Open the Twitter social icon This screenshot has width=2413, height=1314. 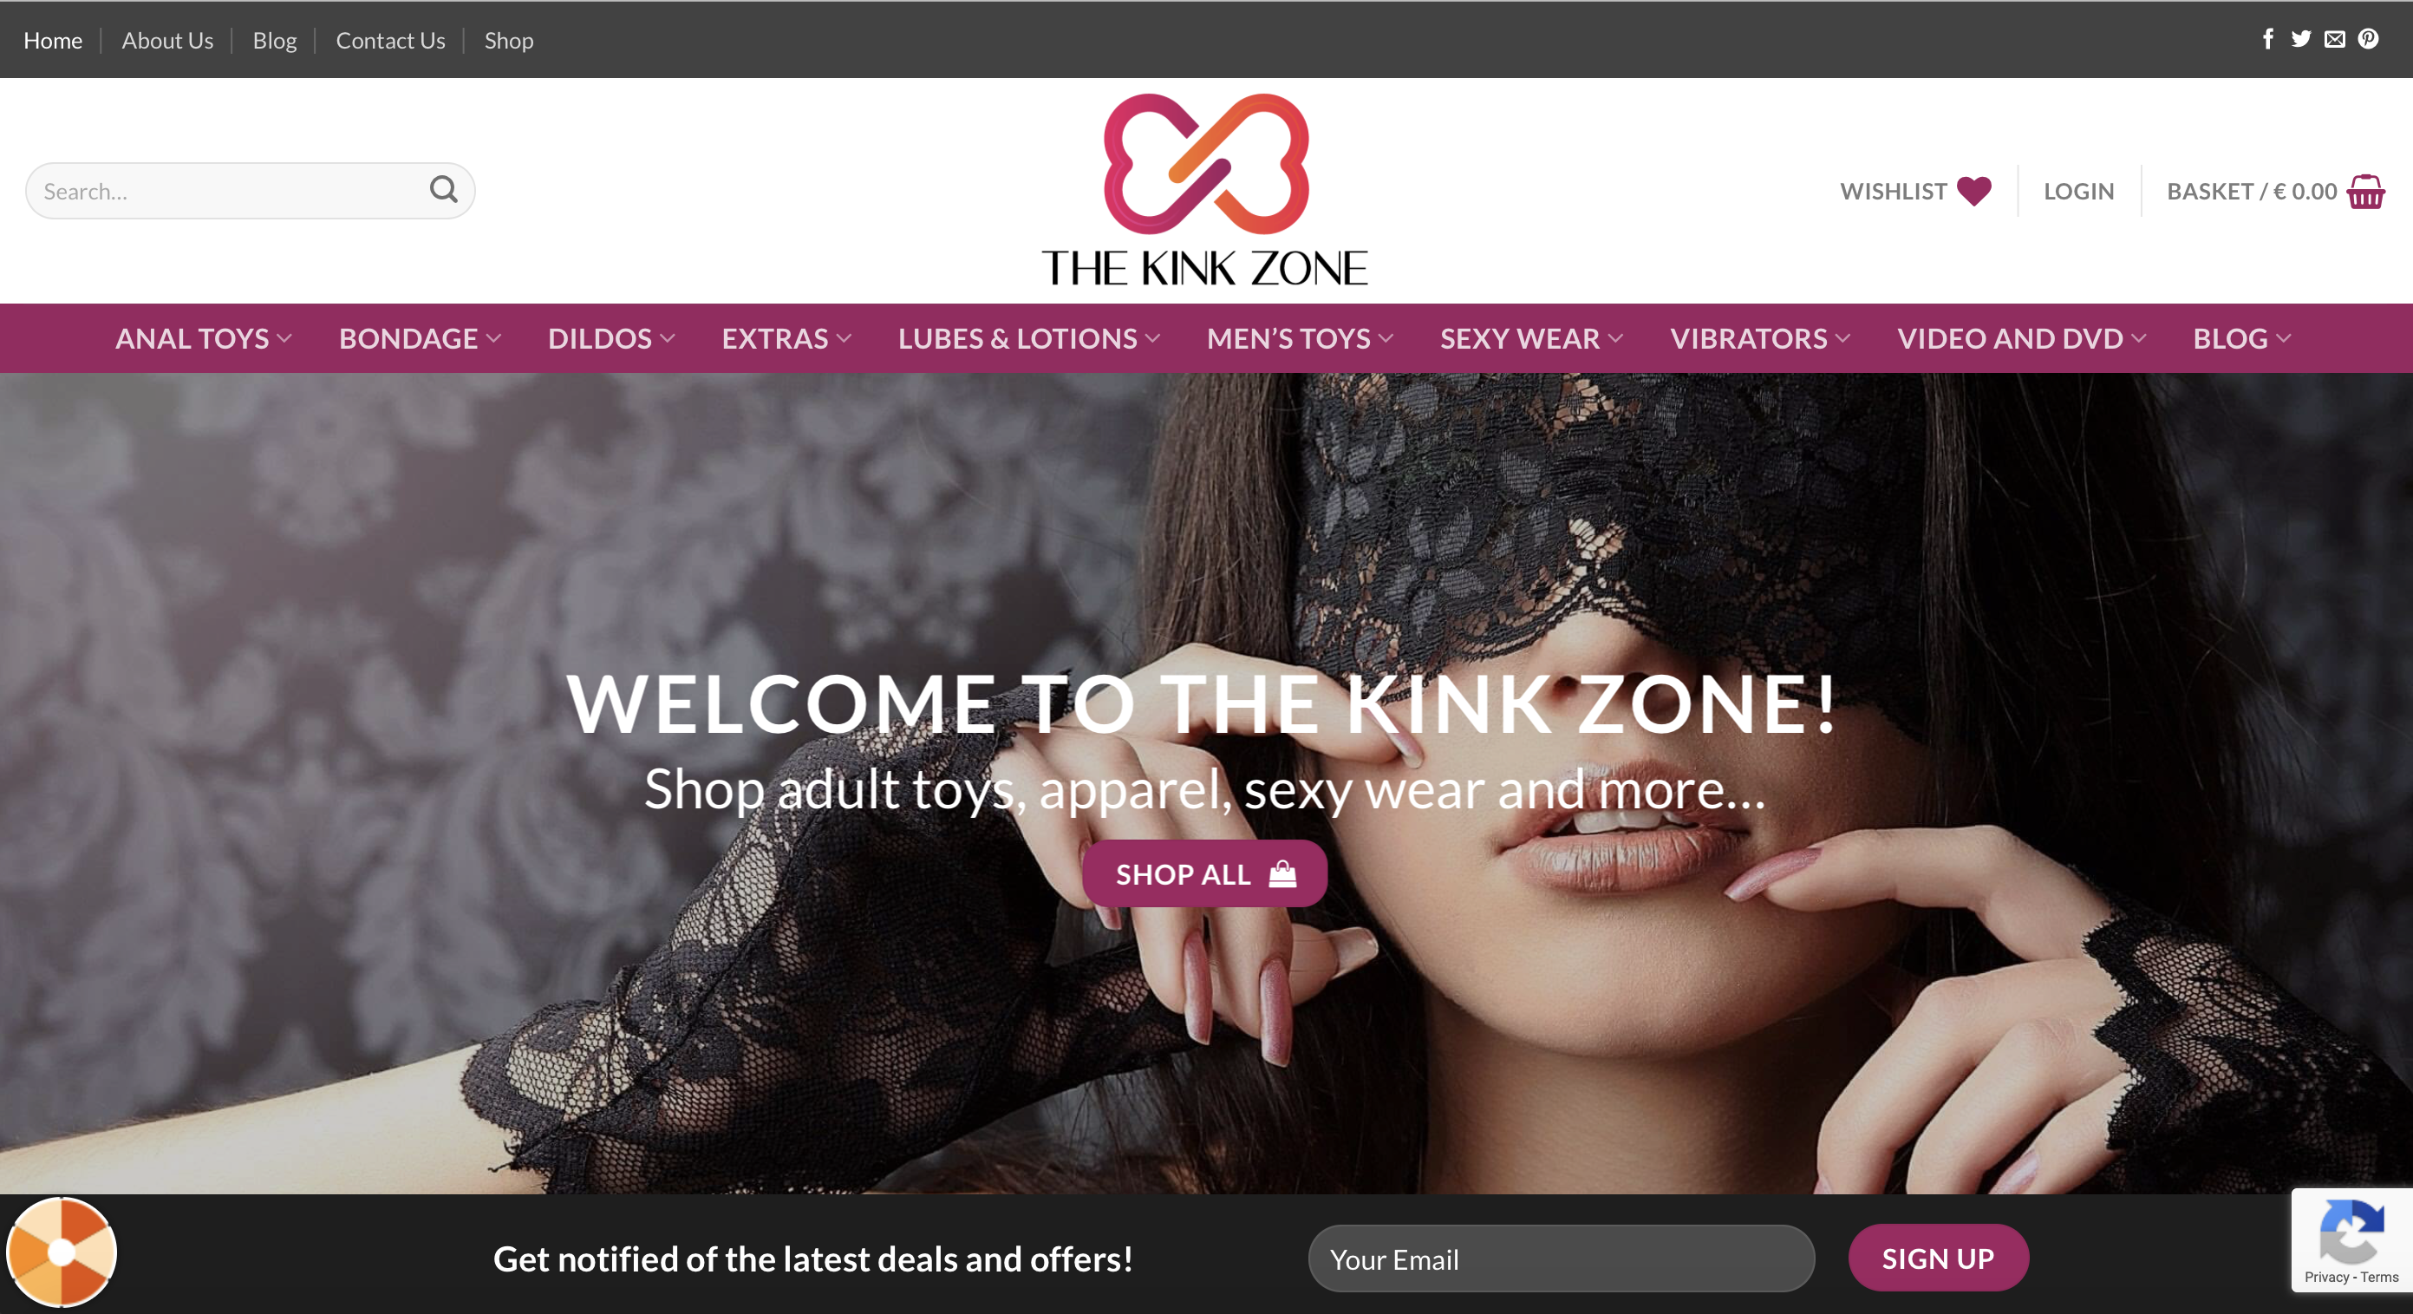click(x=2300, y=38)
